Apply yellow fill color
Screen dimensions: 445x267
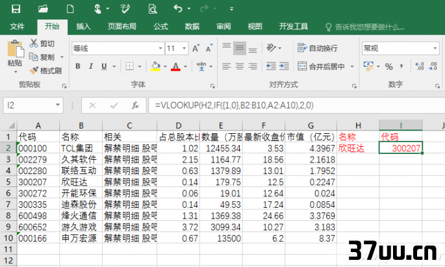[155, 66]
